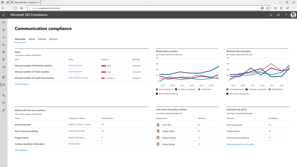Sort by Escalations column header
This screenshot has height=167, width=297.
coord(274,118)
